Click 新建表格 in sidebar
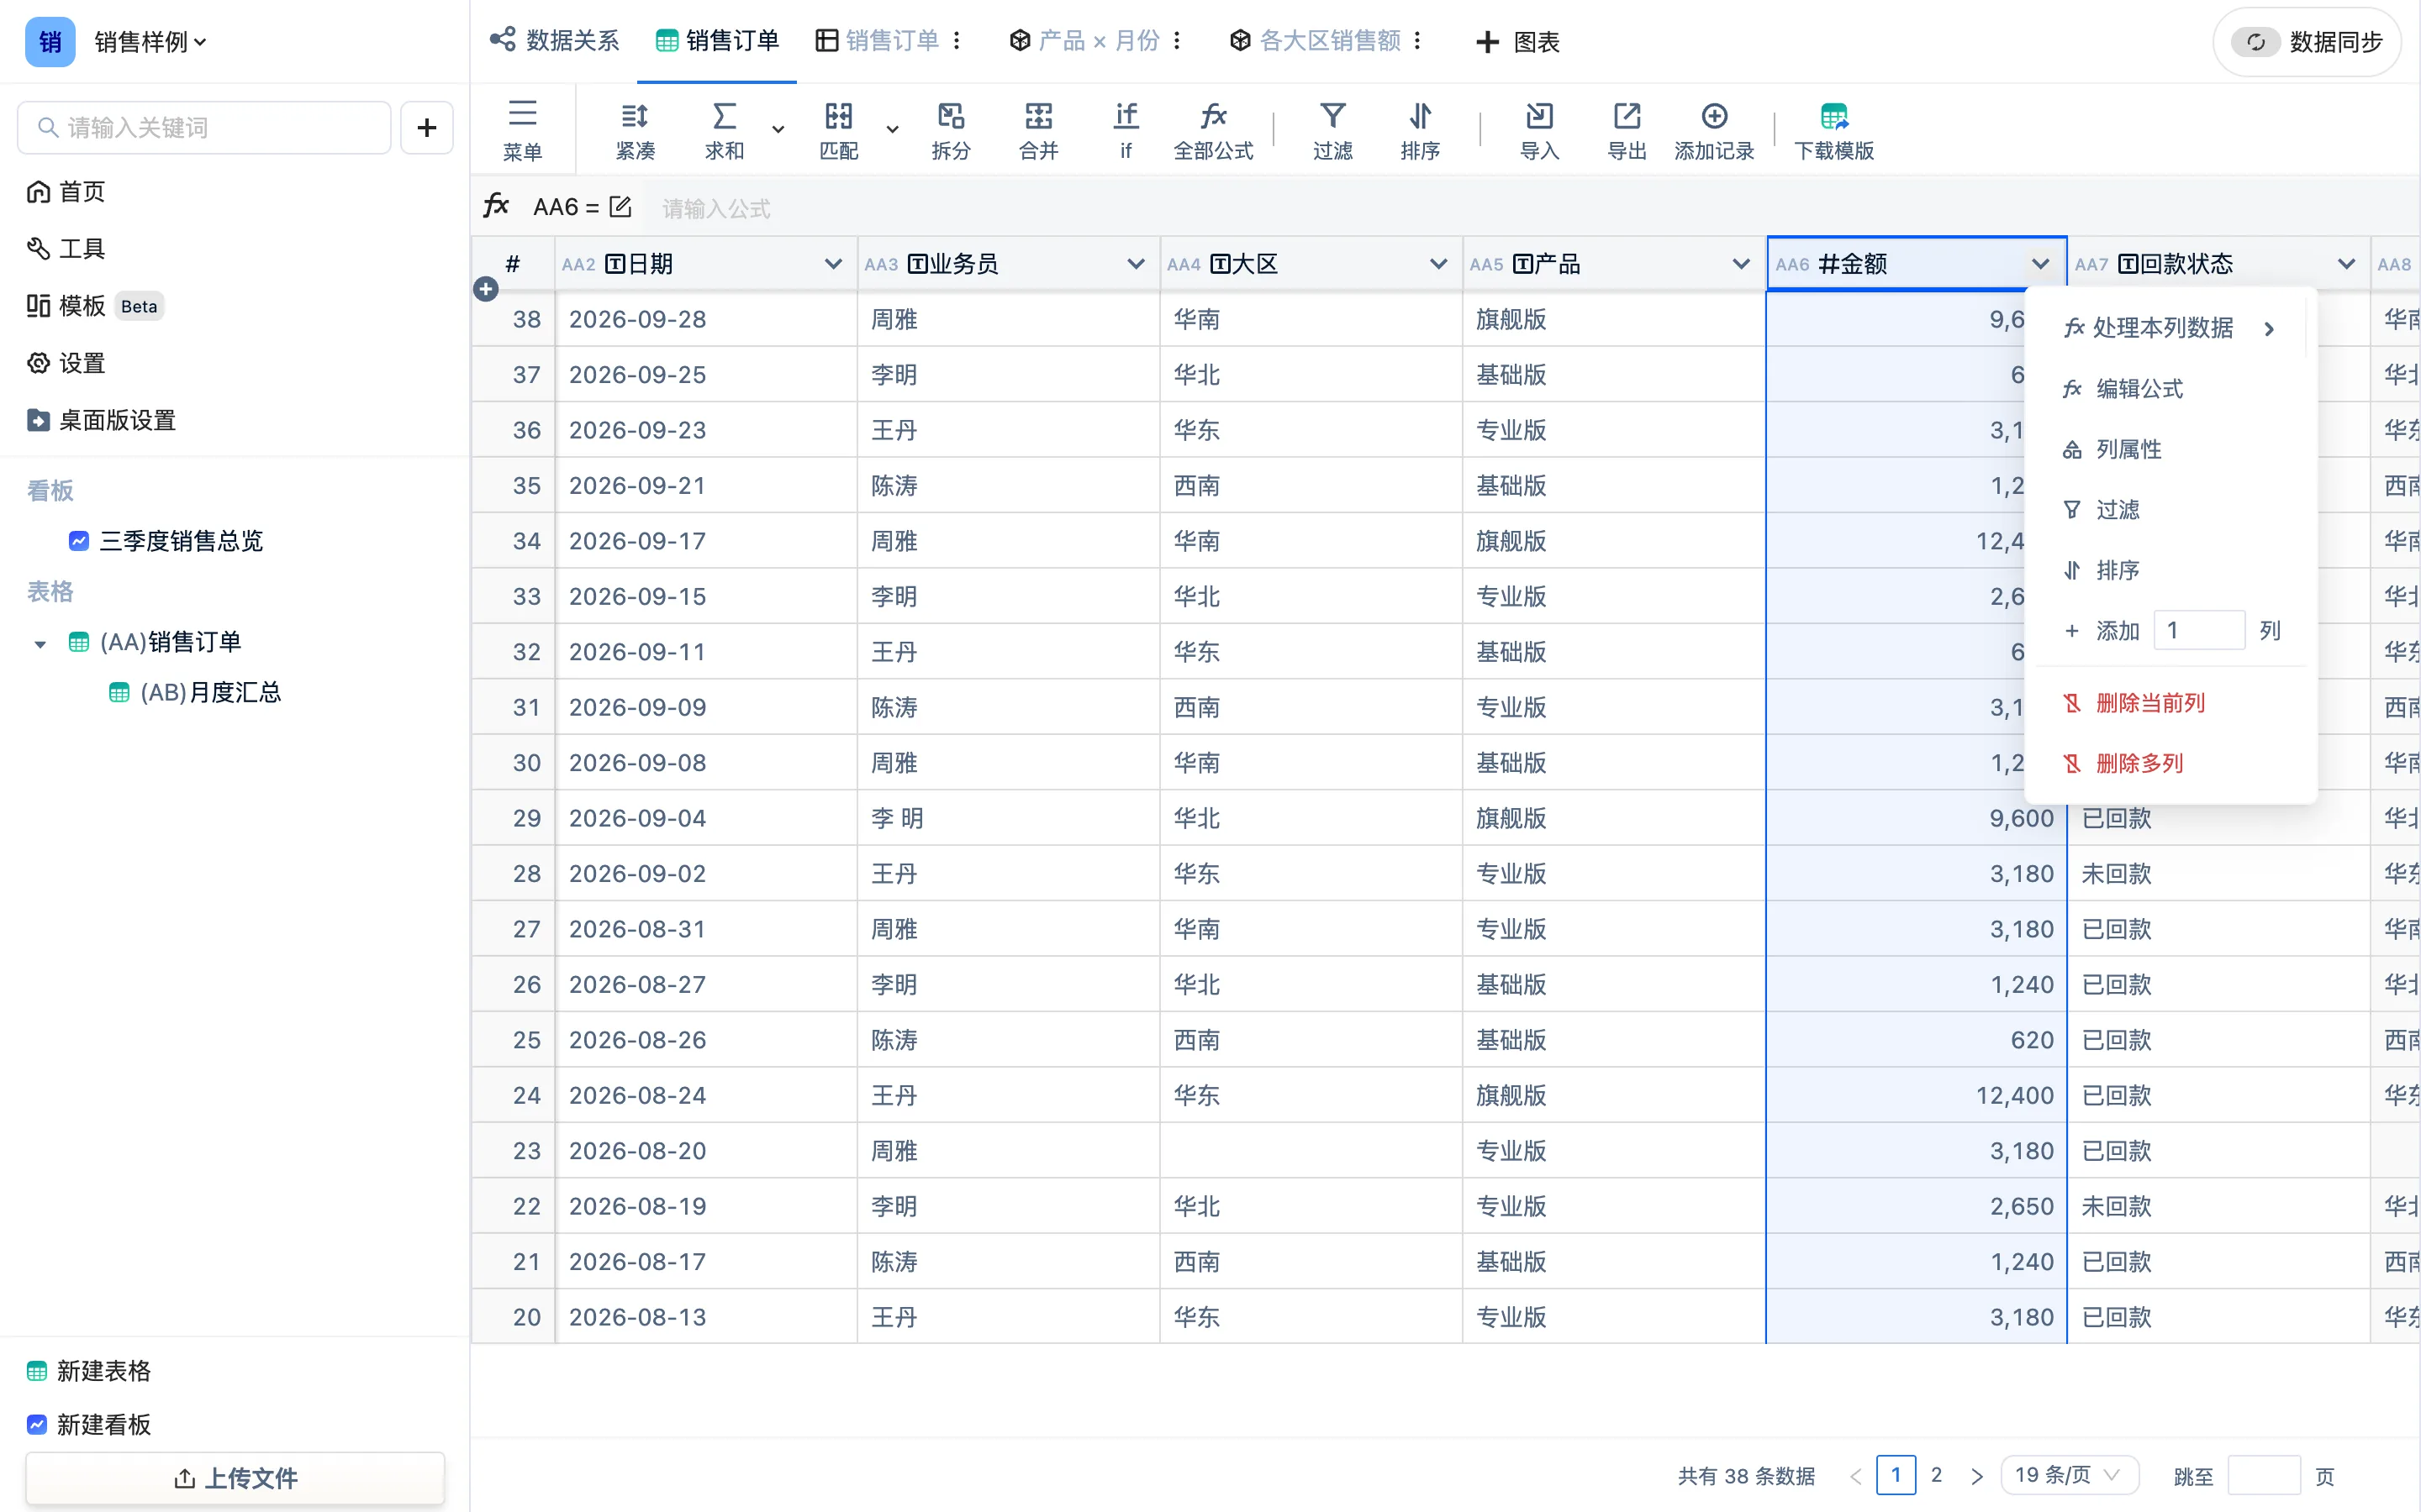 point(89,1371)
